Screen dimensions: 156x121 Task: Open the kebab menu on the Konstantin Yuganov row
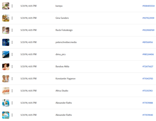pos(12,78)
